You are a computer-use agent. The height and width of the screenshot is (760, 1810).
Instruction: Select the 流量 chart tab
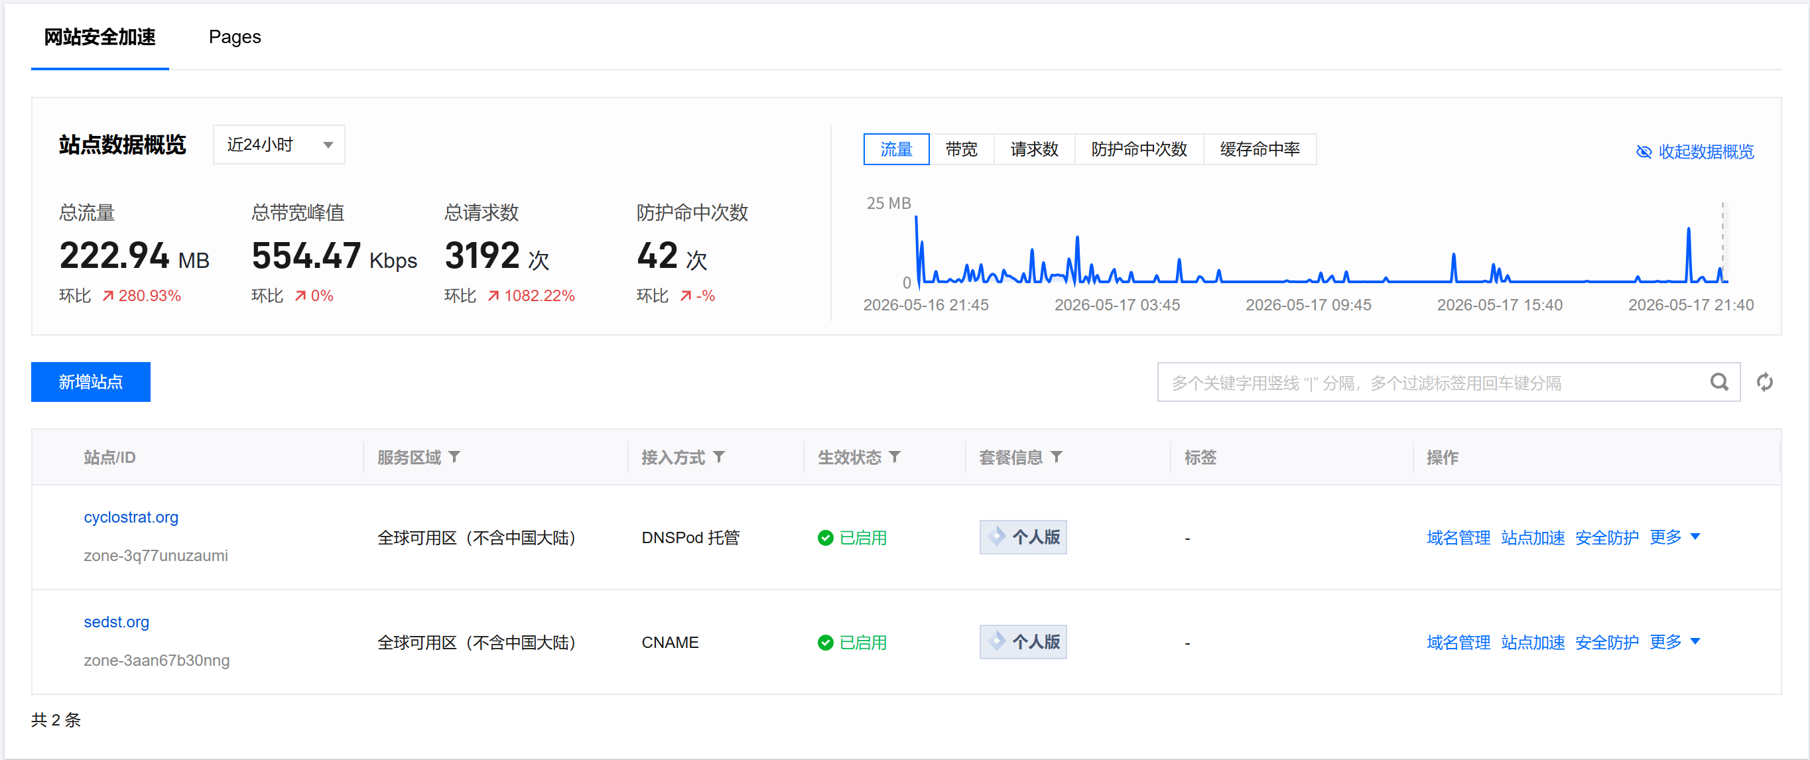[x=896, y=149]
